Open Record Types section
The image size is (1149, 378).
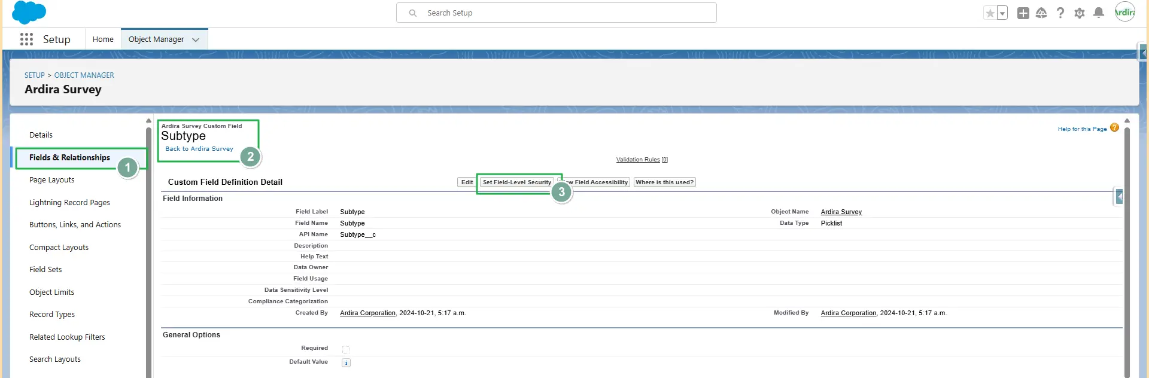[x=52, y=315]
